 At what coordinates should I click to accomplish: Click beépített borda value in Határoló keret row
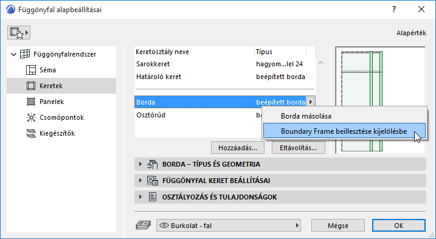click(280, 77)
